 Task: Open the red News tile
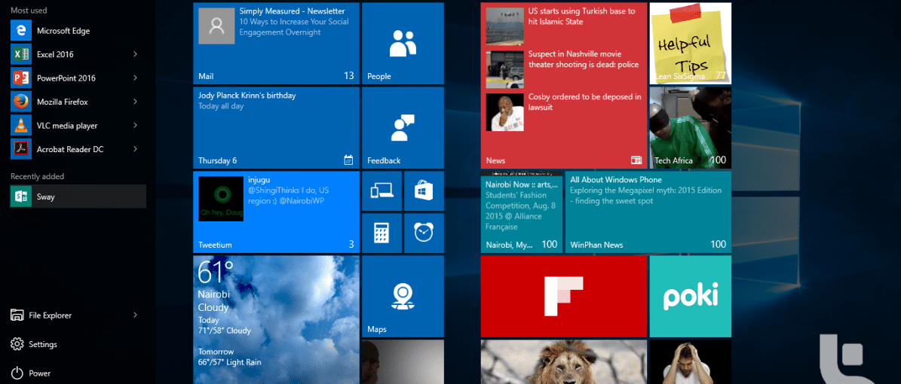pyautogui.click(x=564, y=86)
